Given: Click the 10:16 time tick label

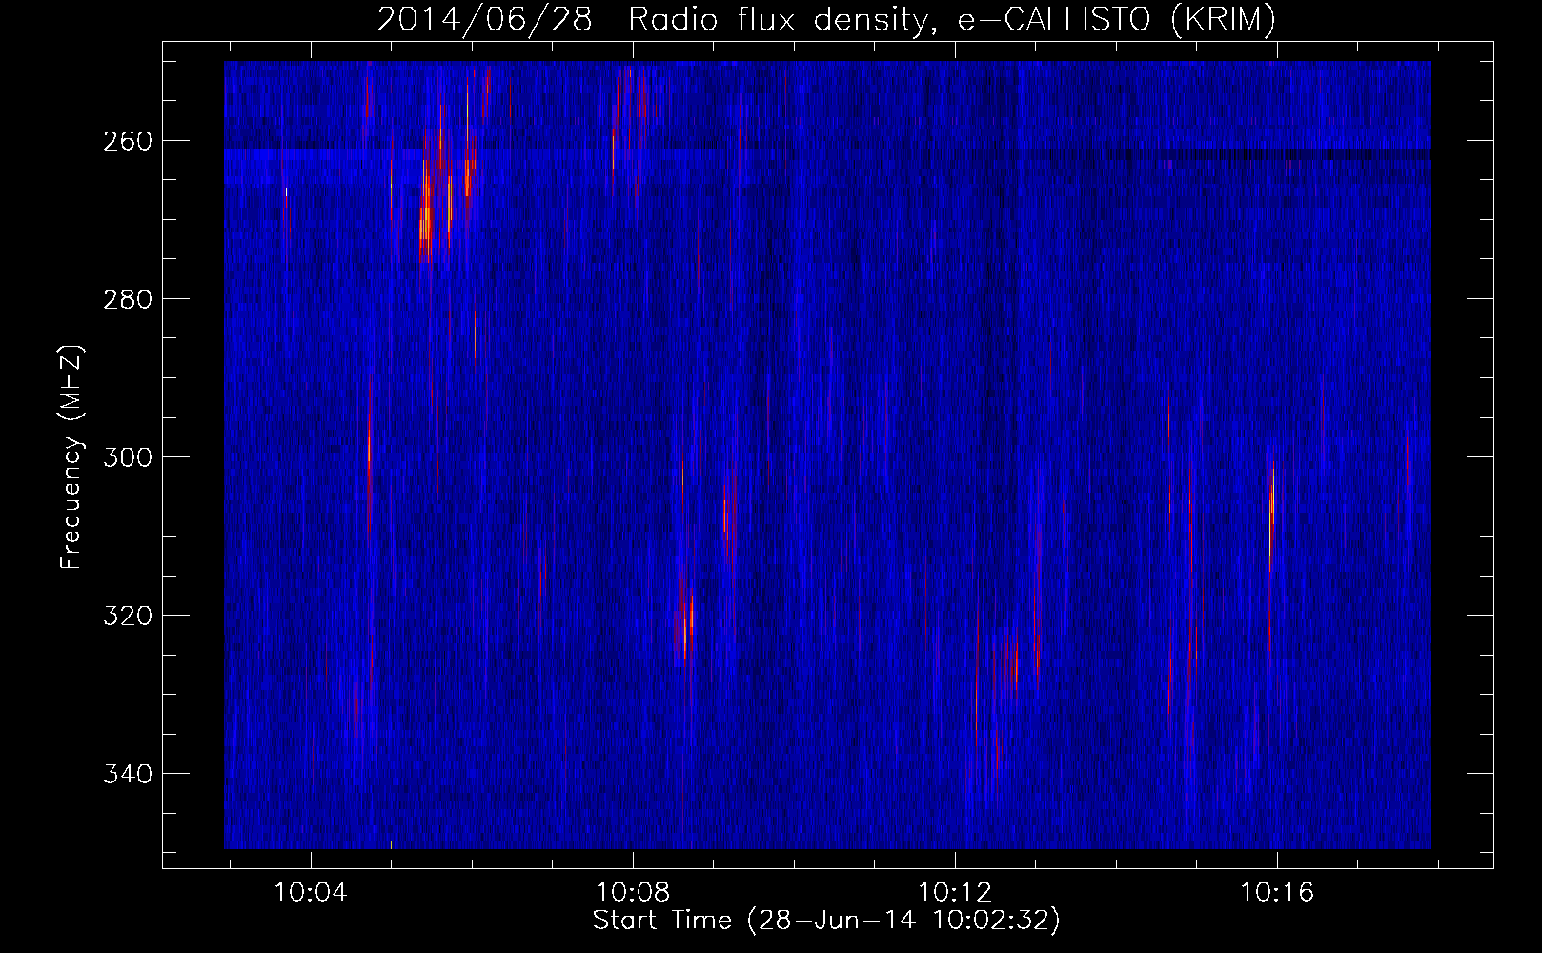Looking at the screenshot, I should pyautogui.click(x=1277, y=893).
